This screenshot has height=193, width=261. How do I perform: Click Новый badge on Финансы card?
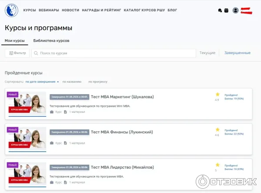pyautogui.click(x=13, y=130)
